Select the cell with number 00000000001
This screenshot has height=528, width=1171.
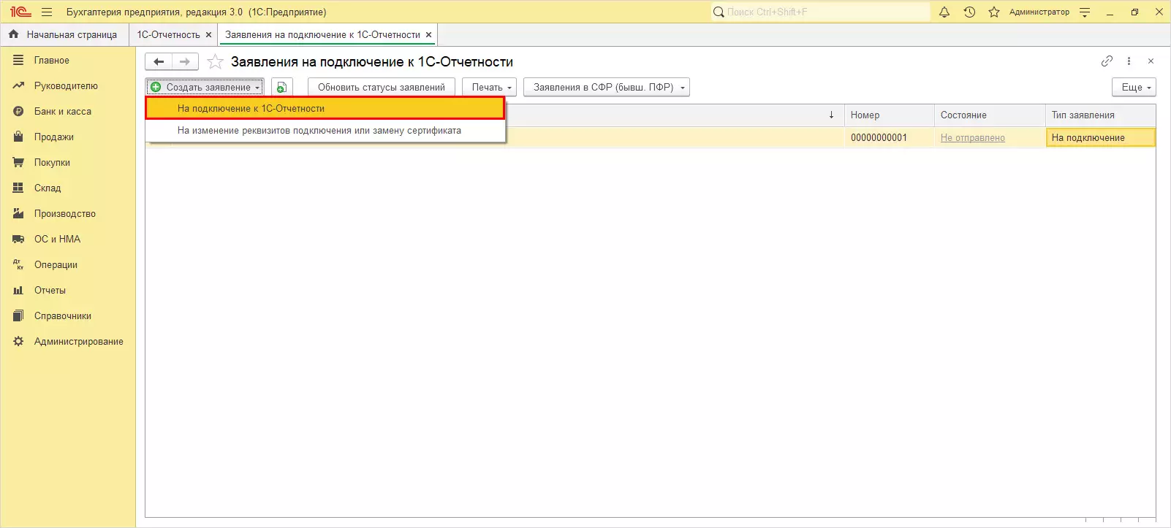click(889, 138)
